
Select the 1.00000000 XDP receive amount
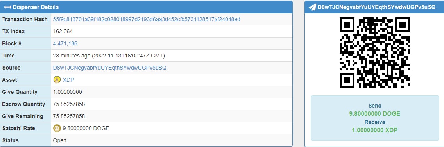pyautogui.click(x=374, y=130)
